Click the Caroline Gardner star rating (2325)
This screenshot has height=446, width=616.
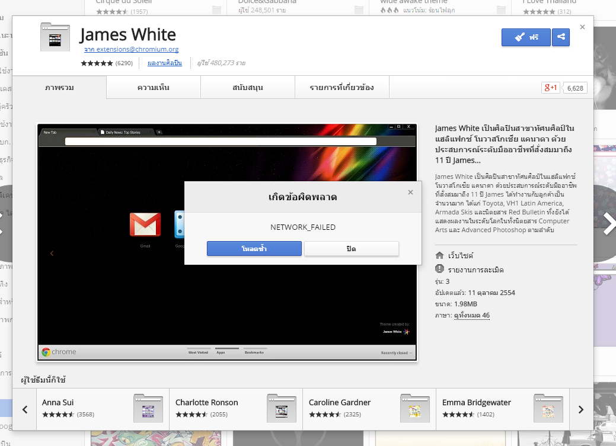tap(335, 414)
